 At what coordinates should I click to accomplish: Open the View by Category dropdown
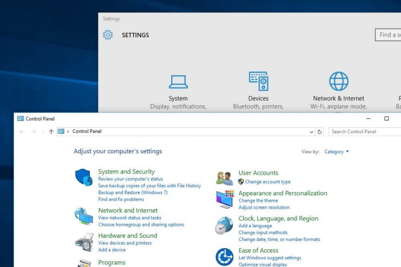pyautogui.click(x=336, y=152)
